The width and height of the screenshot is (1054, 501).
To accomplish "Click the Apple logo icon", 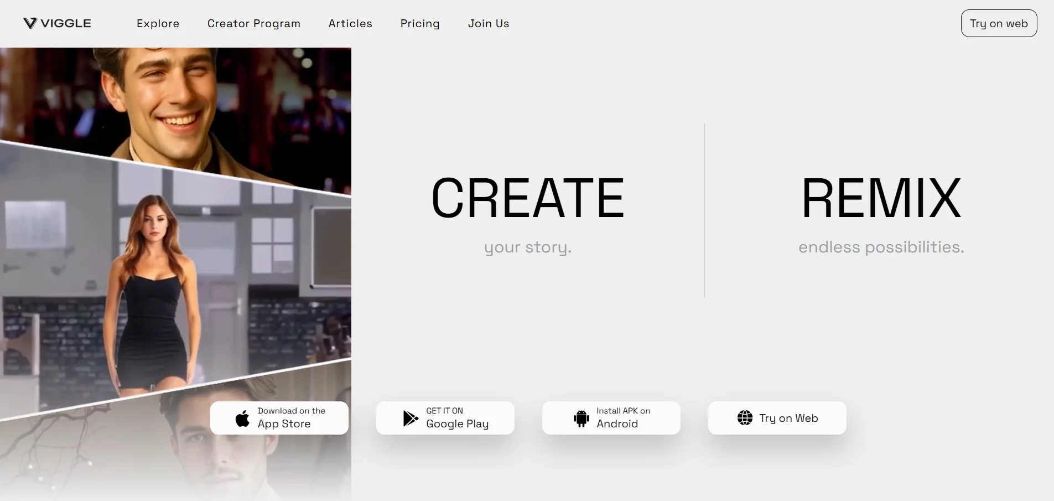I will coord(242,419).
